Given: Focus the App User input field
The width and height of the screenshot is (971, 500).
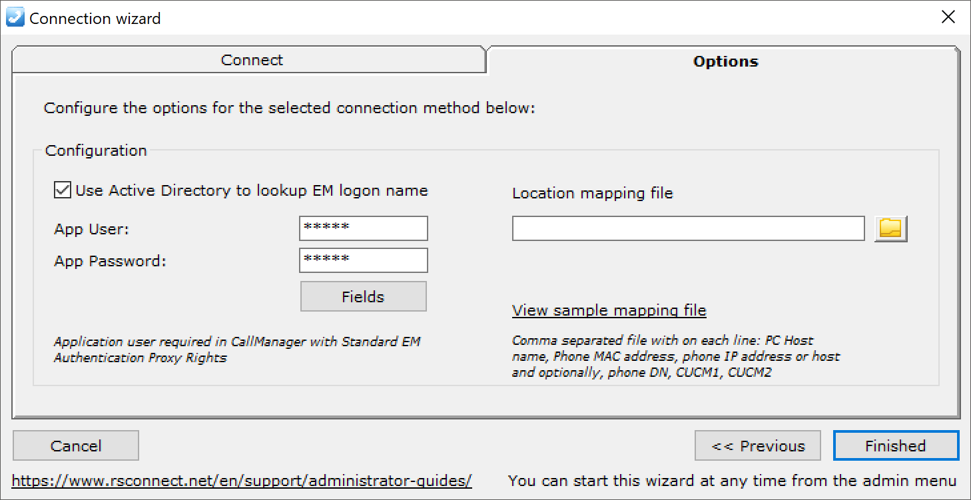Looking at the screenshot, I should tap(364, 228).
